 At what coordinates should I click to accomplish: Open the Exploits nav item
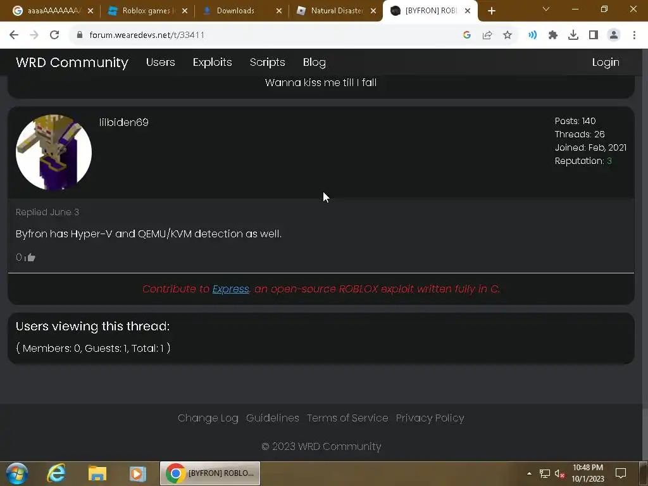(x=212, y=63)
